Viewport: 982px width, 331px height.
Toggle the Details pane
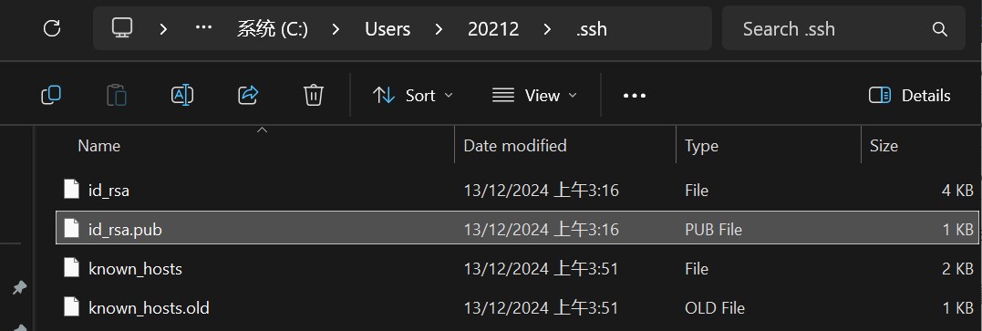click(x=909, y=95)
